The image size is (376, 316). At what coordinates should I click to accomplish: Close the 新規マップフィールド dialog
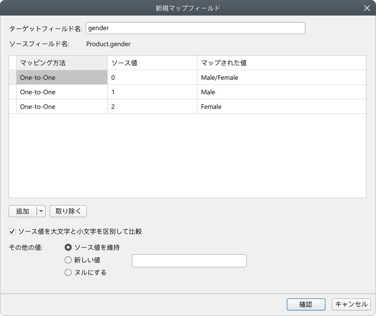pyautogui.click(x=367, y=8)
